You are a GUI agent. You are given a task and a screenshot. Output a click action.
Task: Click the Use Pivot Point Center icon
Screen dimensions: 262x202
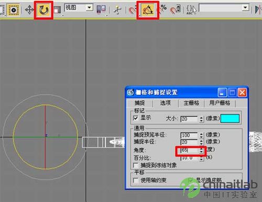[x=101, y=9]
